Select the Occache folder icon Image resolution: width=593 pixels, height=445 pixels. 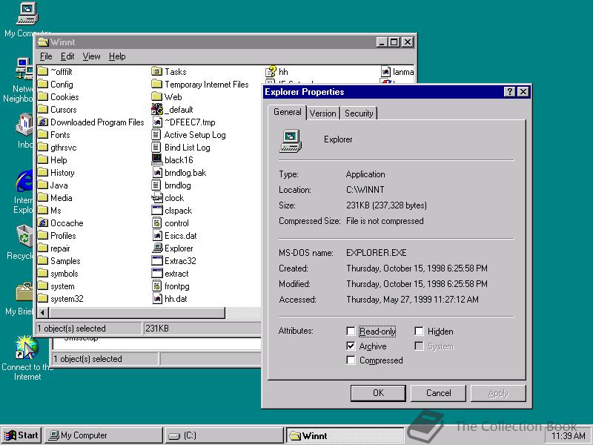tap(43, 223)
